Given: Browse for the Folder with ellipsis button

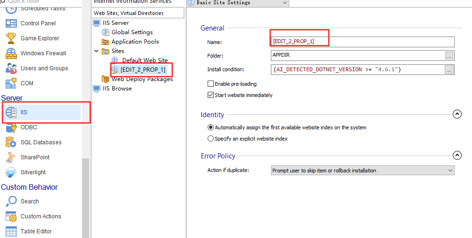Looking at the screenshot, I should coord(449,56).
